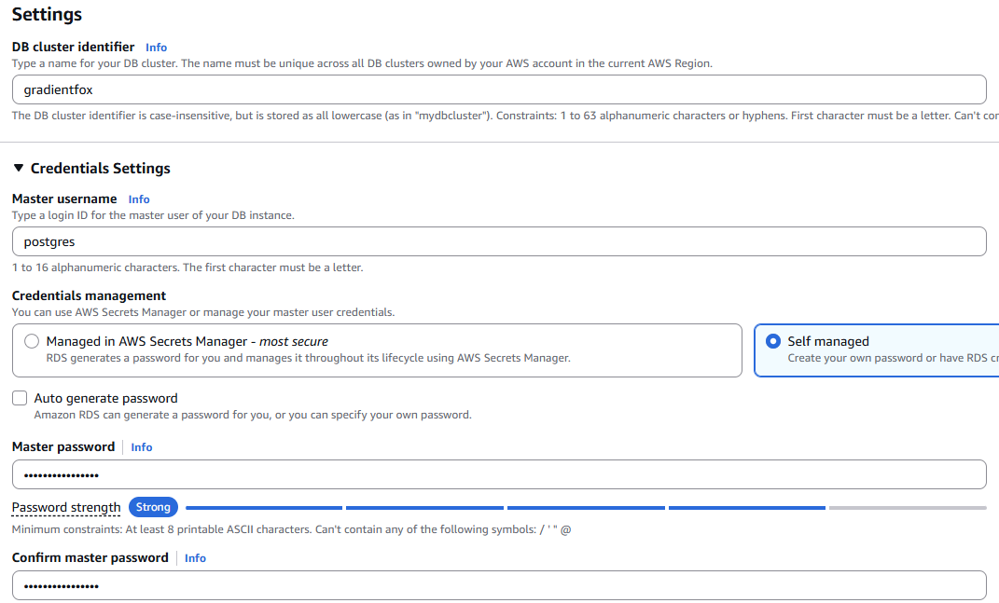Screen dimensions: 999x603
Task: Click inside the Master password field
Action: click(x=498, y=474)
